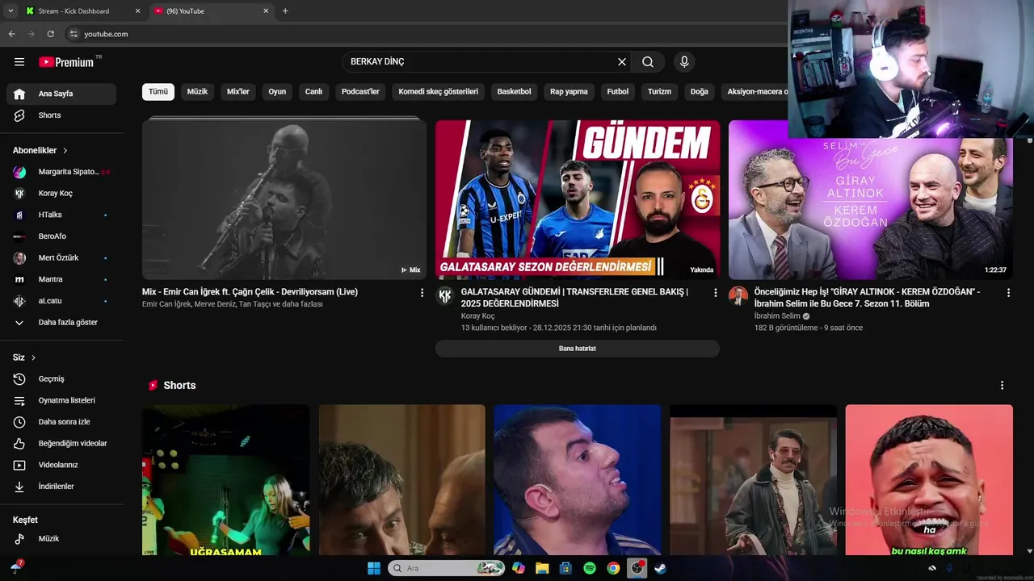The height and width of the screenshot is (581, 1034).
Task: Open Galatasaray Gündemi video title
Action: [574, 298]
